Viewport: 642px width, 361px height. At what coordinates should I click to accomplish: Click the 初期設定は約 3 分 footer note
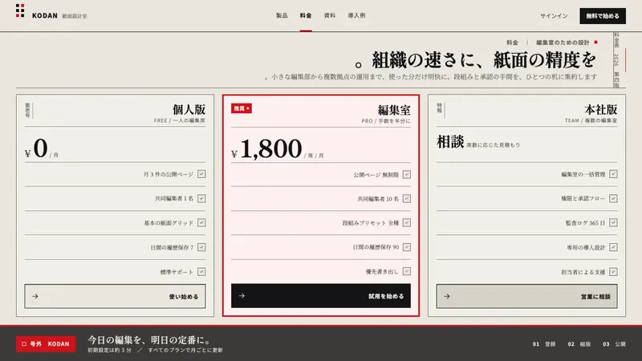(x=110, y=351)
